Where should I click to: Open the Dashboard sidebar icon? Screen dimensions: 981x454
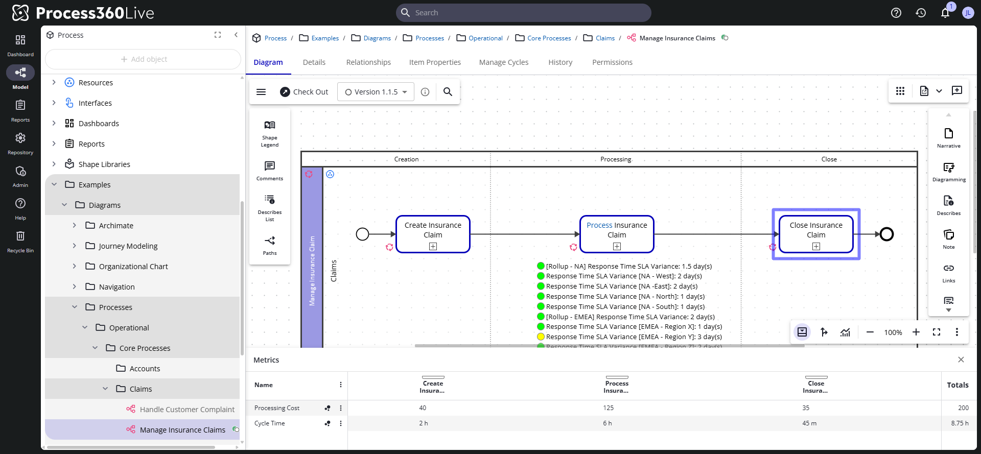tap(20, 45)
